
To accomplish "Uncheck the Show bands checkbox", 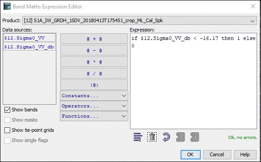I will (x=7, y=110).
